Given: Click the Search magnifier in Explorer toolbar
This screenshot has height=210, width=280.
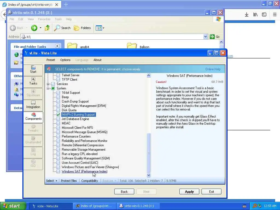Looking at the screenshot, I should click(62, 28).
